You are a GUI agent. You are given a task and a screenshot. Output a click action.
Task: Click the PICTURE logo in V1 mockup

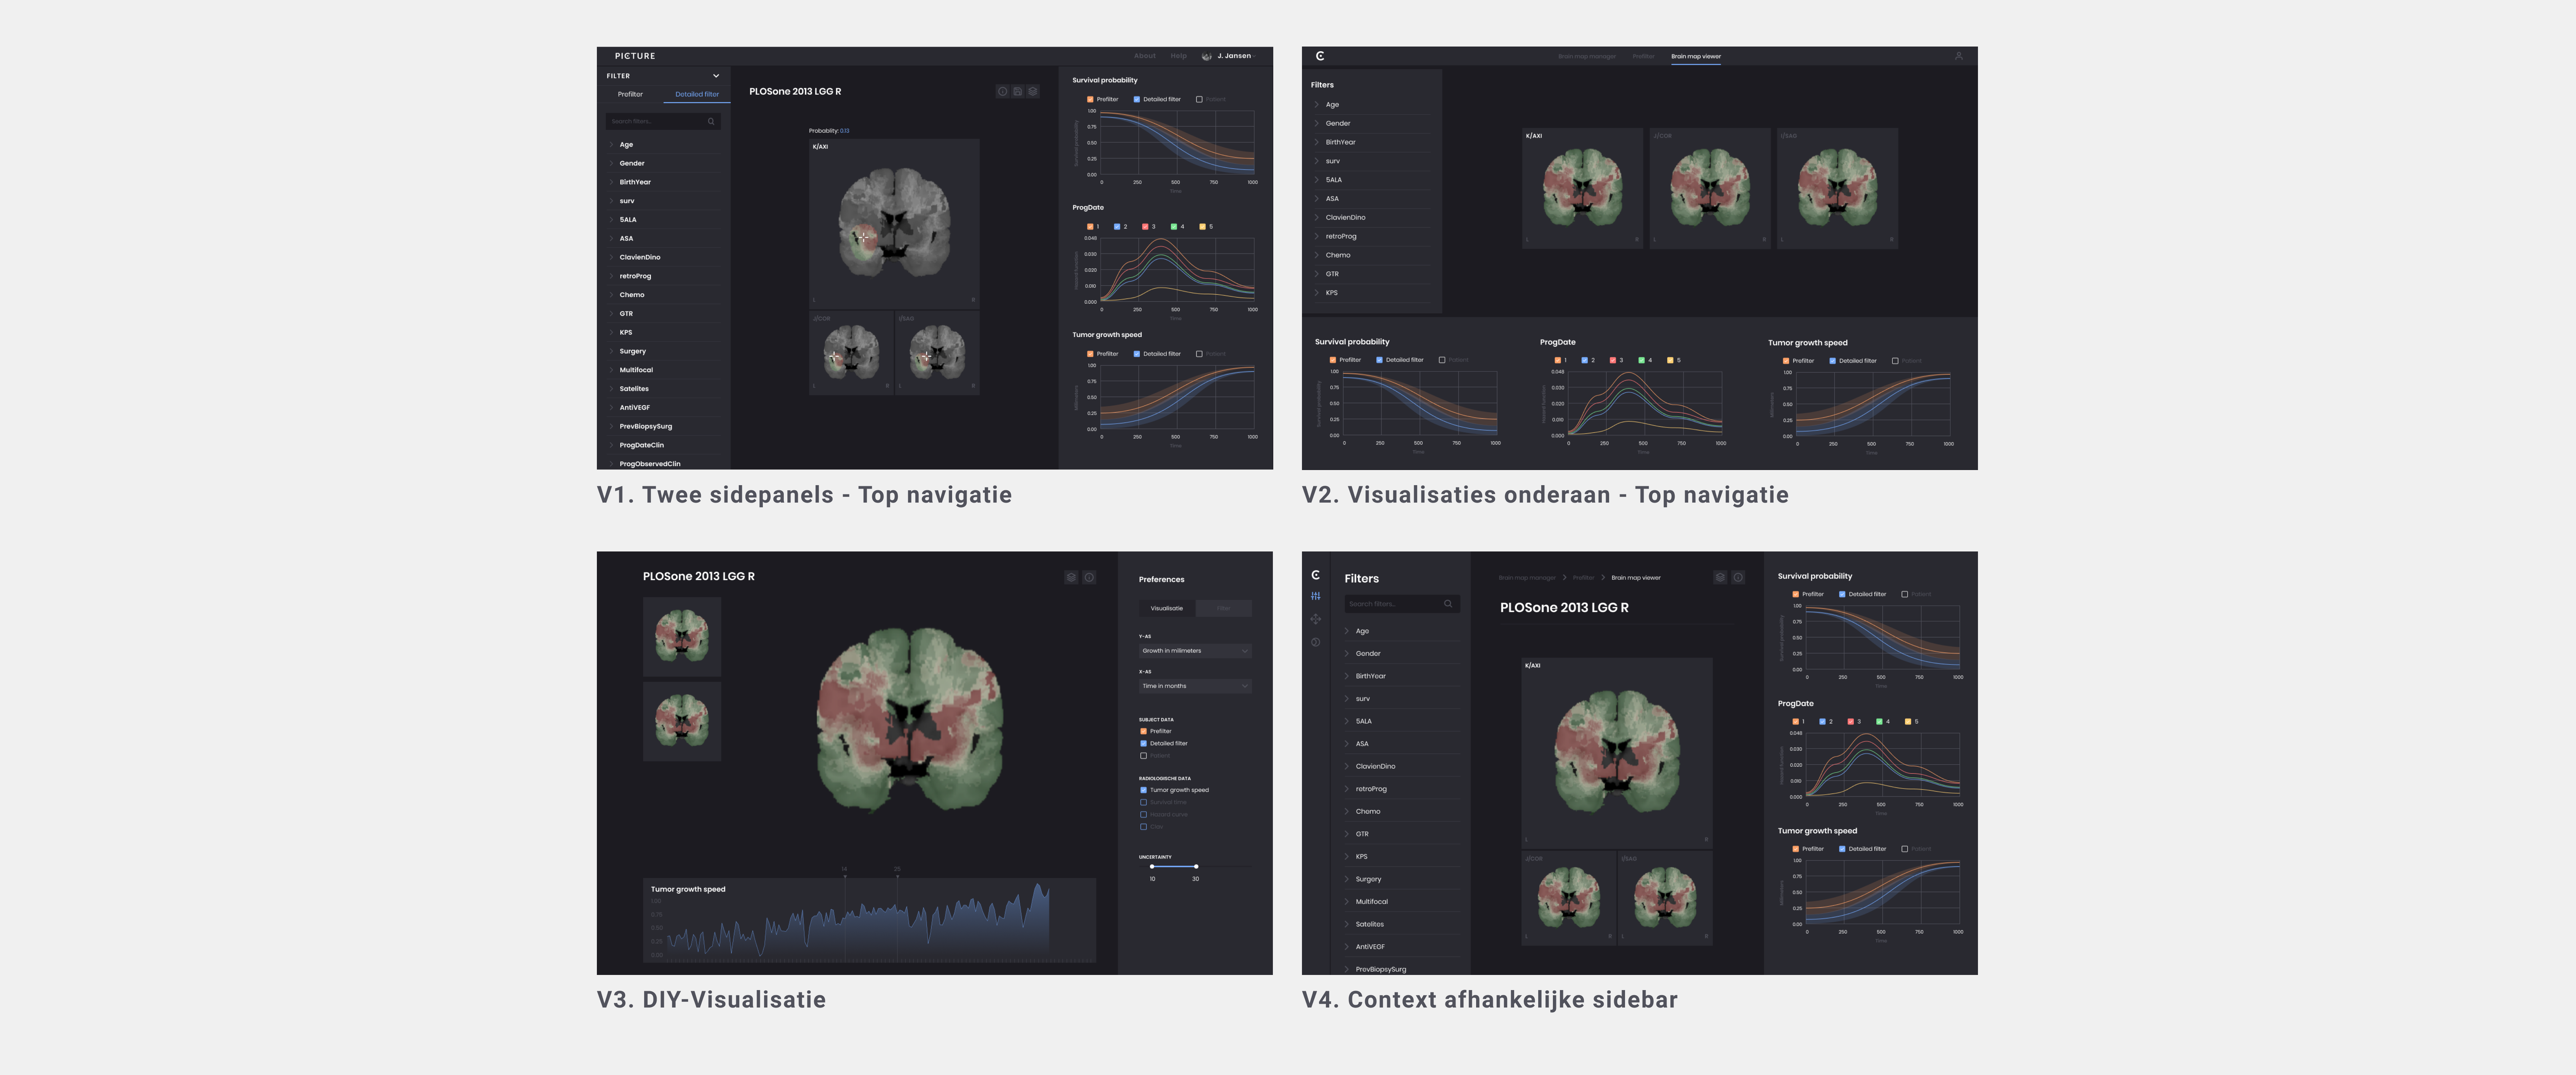coord(635,56)
